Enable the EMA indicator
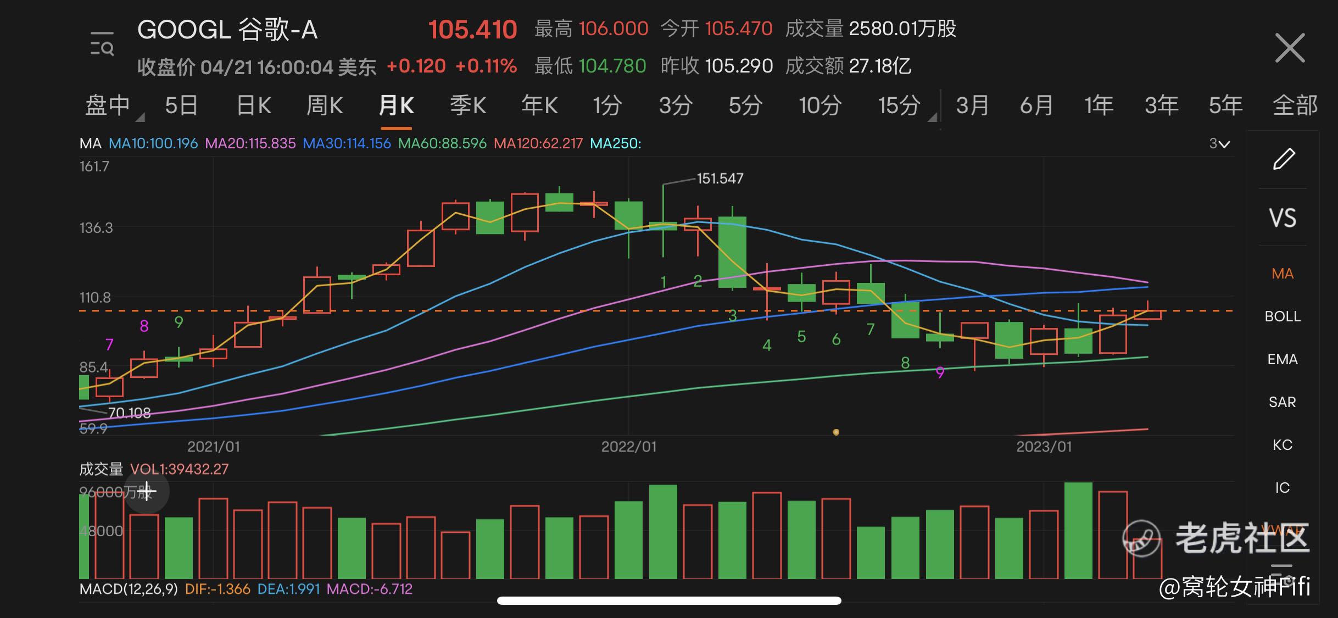Image resolution: width=1338 pixels, height=618 pixels. coord(1283,359)
